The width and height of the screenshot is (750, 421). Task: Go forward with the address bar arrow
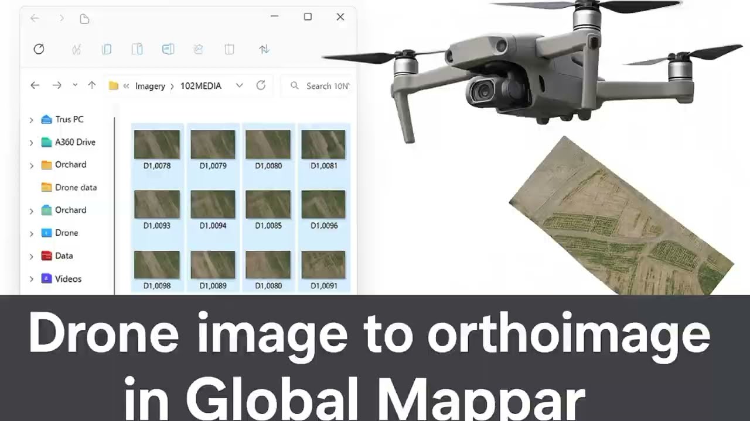click(57, 85)
